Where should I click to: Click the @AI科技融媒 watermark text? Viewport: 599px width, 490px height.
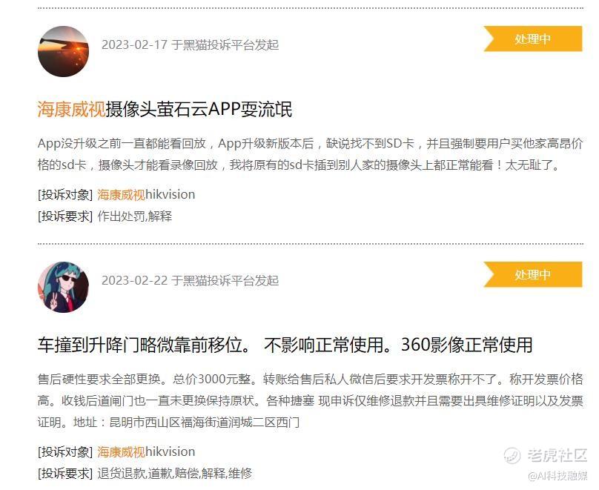point(557,476)
